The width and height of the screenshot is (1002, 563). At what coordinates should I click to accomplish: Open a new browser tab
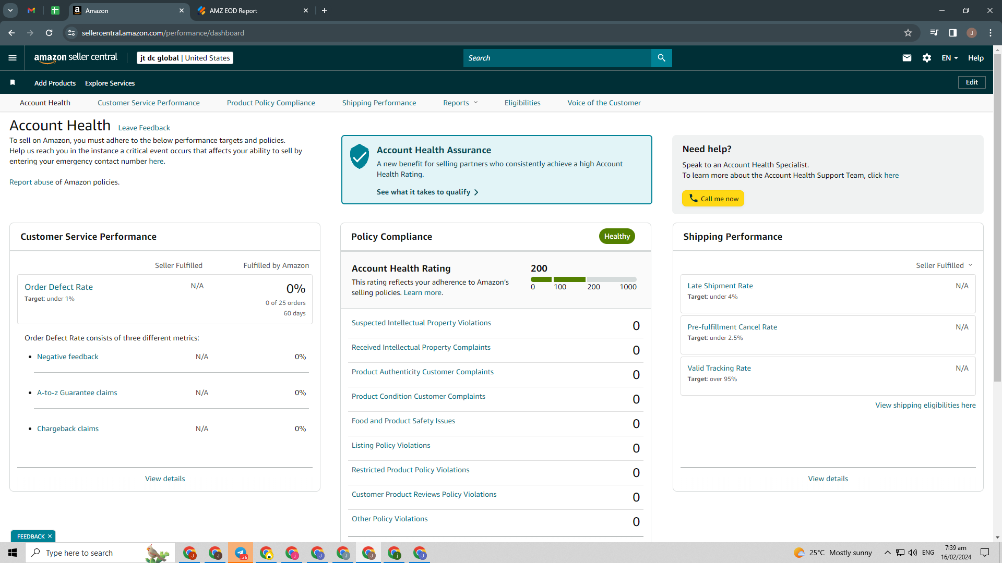coord(325,10)
